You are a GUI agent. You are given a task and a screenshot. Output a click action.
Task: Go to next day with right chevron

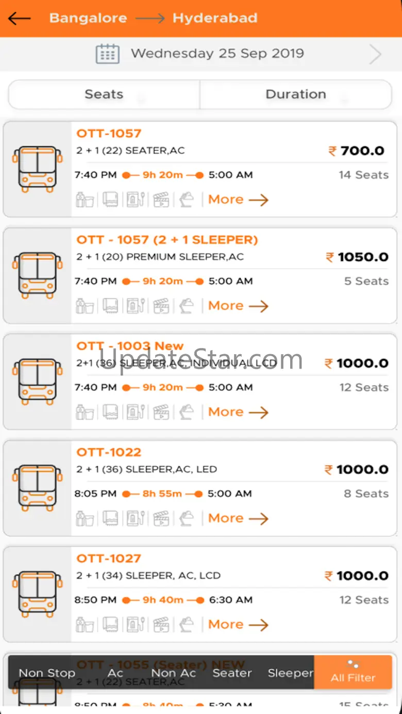375,54
